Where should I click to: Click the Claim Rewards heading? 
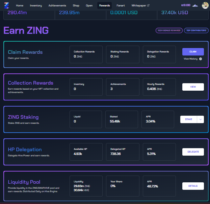(25, 52)
